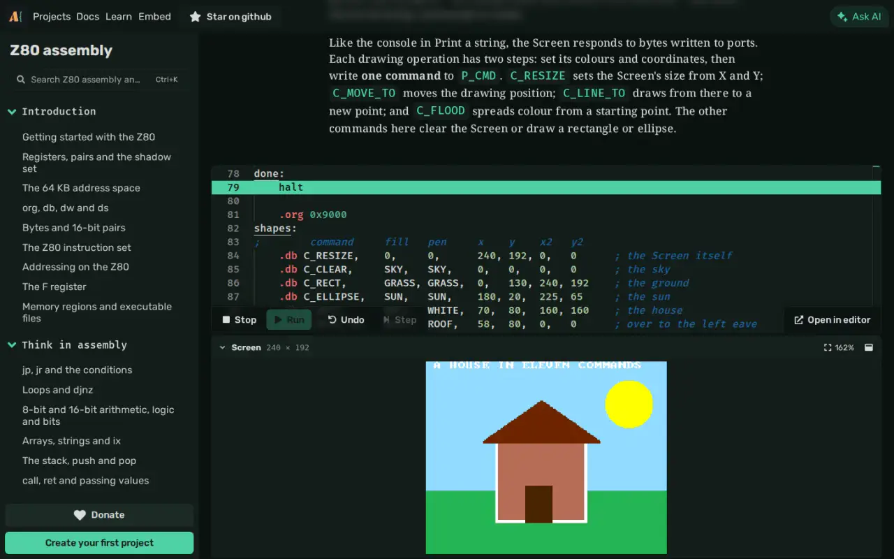
Task: Click the Run button
Action: click(x=289, y=319)
